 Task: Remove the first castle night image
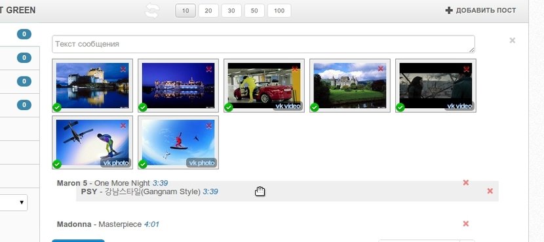(x=123, y=70)
